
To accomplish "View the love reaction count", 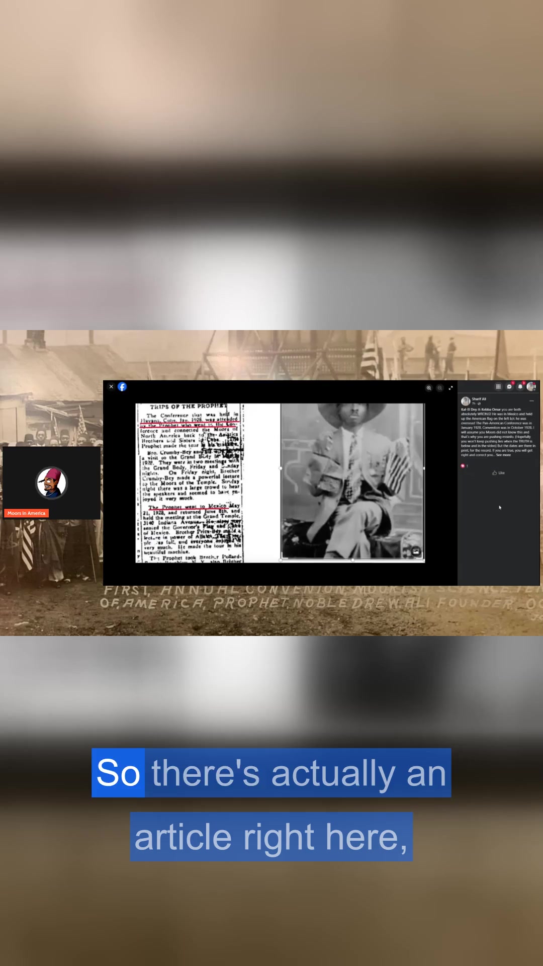I will (x=465, y=466).
